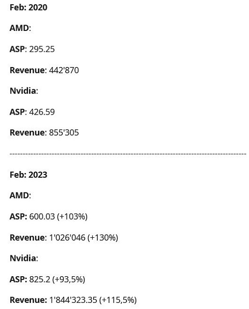The width and height of the screenshot is (249, 309).
Task: Click the +93,5% ASP change
Action: click(x=68, y=280)
